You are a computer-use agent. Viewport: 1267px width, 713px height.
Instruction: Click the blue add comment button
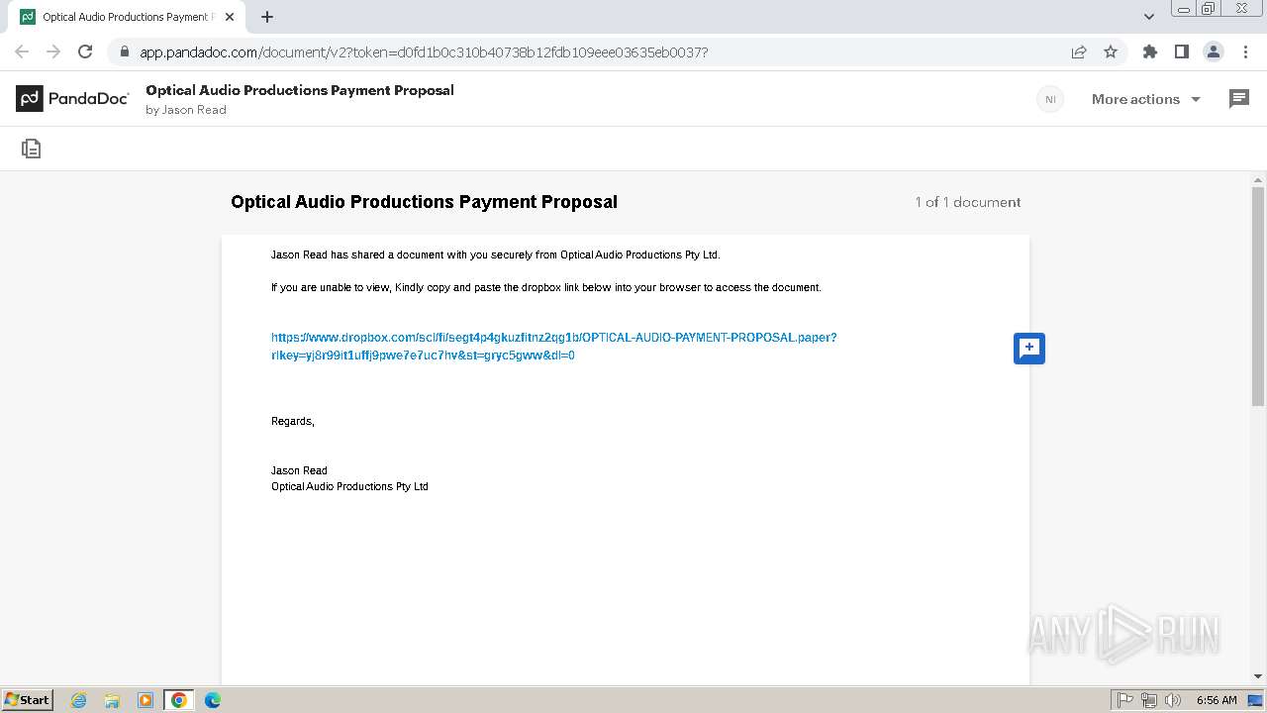click(1028, 348)
